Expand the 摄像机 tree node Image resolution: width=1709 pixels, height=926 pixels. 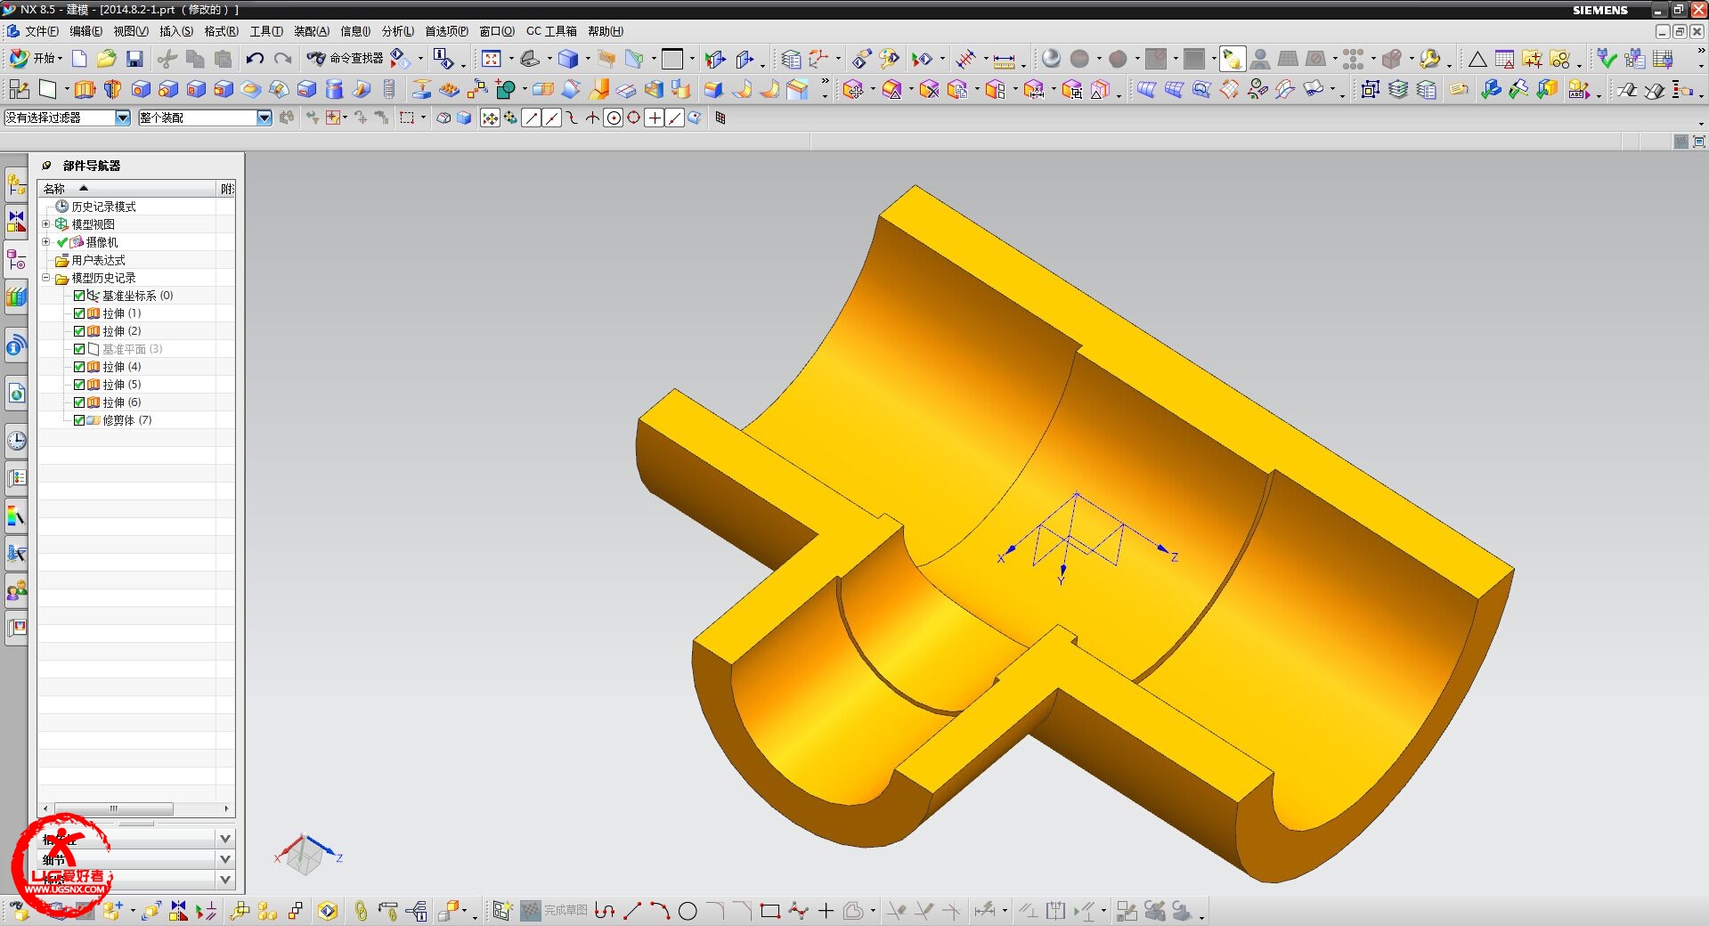(x=46, y=241)
